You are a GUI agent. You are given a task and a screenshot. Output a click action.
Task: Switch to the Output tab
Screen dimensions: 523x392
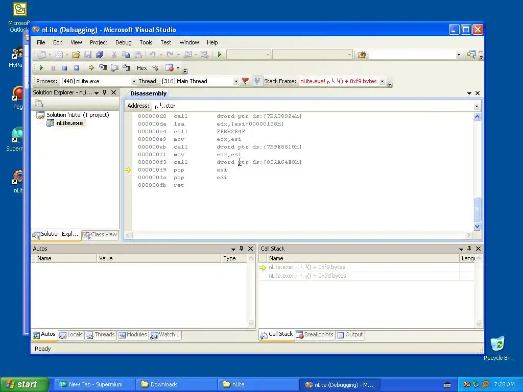click(350, 335)
